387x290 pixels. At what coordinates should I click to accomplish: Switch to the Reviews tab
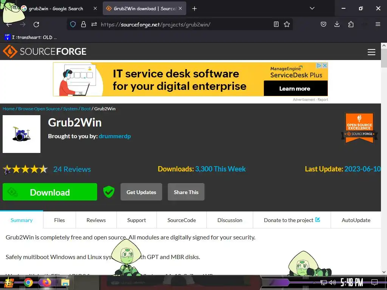click(96, 220)
